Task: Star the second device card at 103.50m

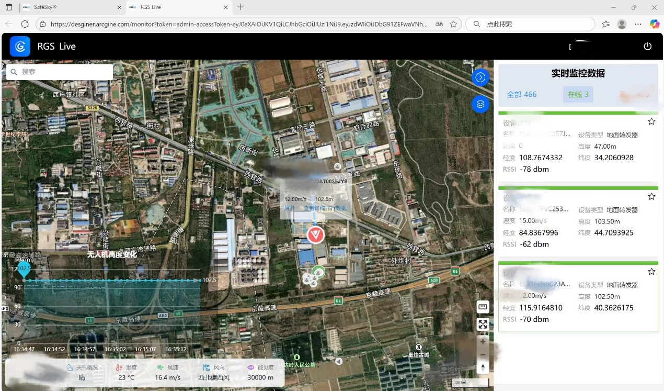Action: (x=651, y=197)
